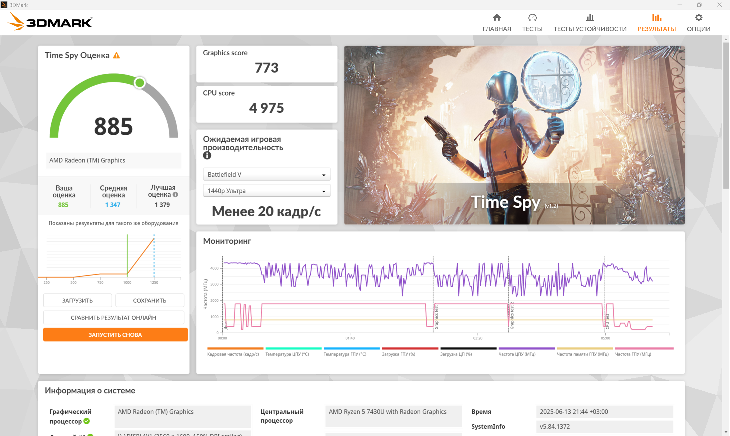The image size is (730, 436).
Task: Click the home icon for Главная
Action: click(496, 18)
